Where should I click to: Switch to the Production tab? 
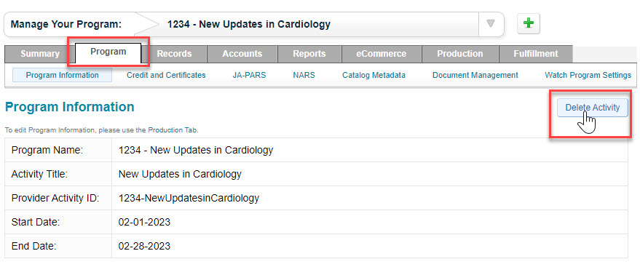coord(459,54)
